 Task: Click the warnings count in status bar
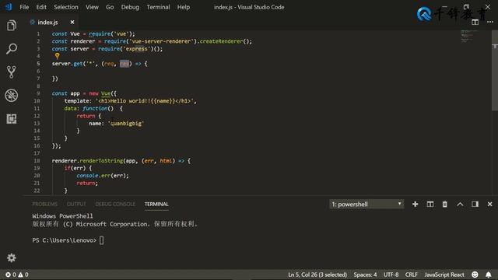pyautogui.click(x=23, y=275)
